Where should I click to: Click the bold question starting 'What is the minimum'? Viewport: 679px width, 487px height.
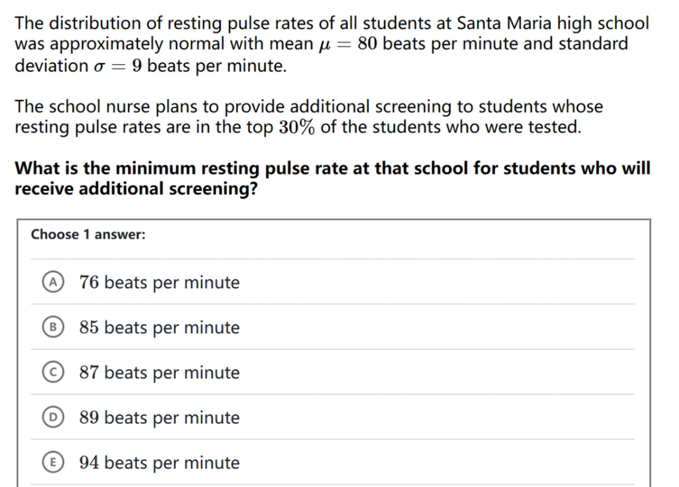332,168
